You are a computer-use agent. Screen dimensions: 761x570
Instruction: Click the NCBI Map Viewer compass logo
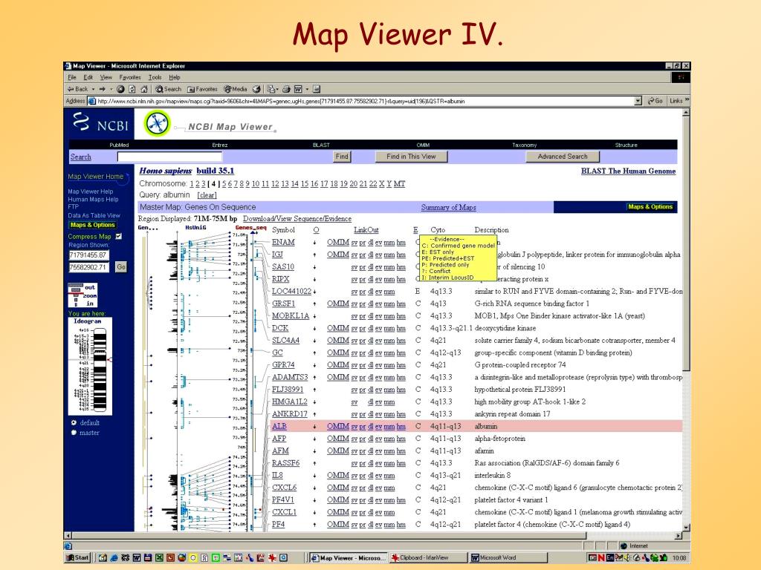click(x=158, y=123)
